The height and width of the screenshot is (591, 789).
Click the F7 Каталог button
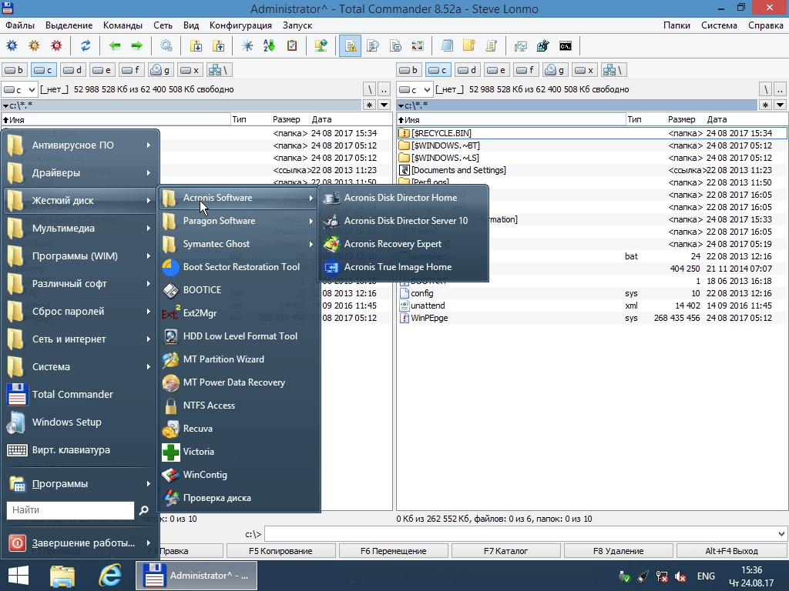click(x=505, y=551)
